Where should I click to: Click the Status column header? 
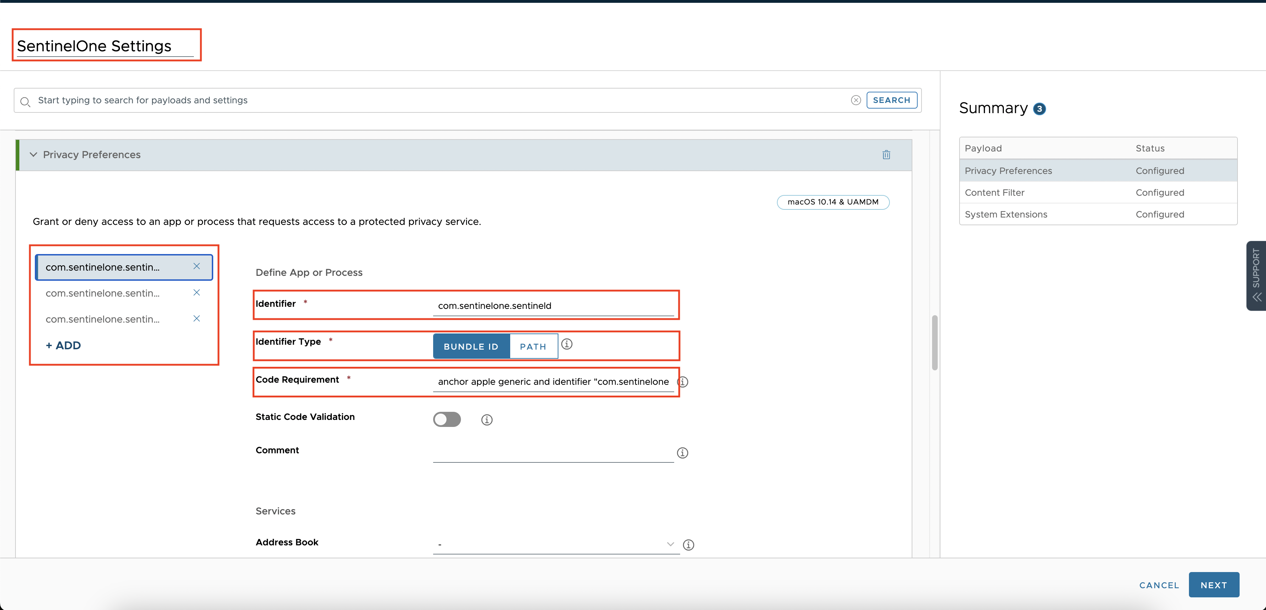click(x=1150, y=148)
